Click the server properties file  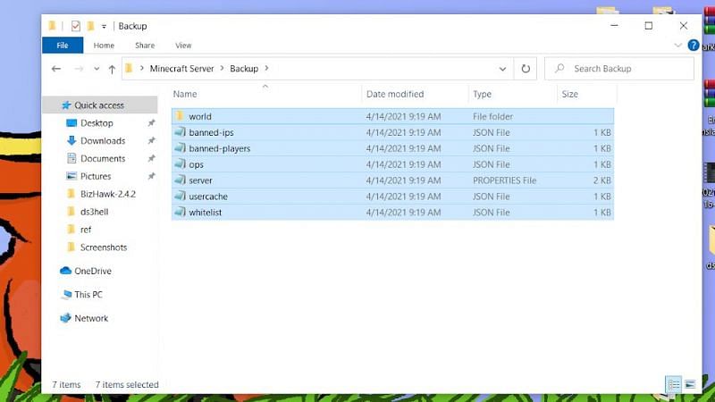(200, 180)
